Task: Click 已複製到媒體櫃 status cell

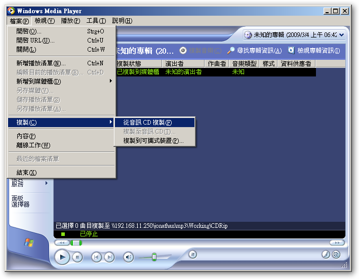Action: 138,72
